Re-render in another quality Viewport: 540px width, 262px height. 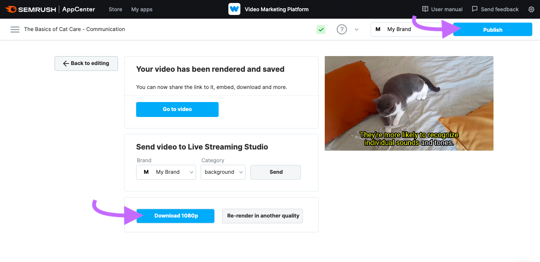pyautogui.click(x=262, y=216)
